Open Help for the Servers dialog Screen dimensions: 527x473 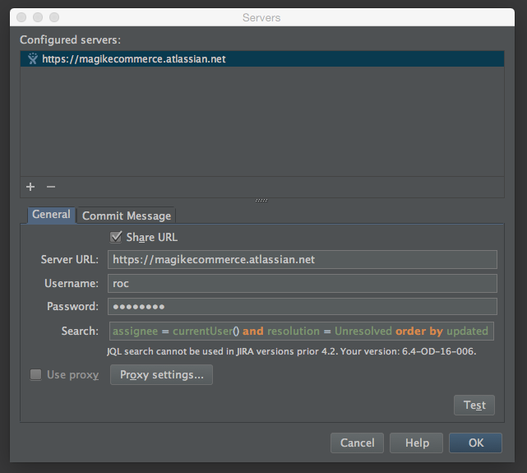[417, 443]
